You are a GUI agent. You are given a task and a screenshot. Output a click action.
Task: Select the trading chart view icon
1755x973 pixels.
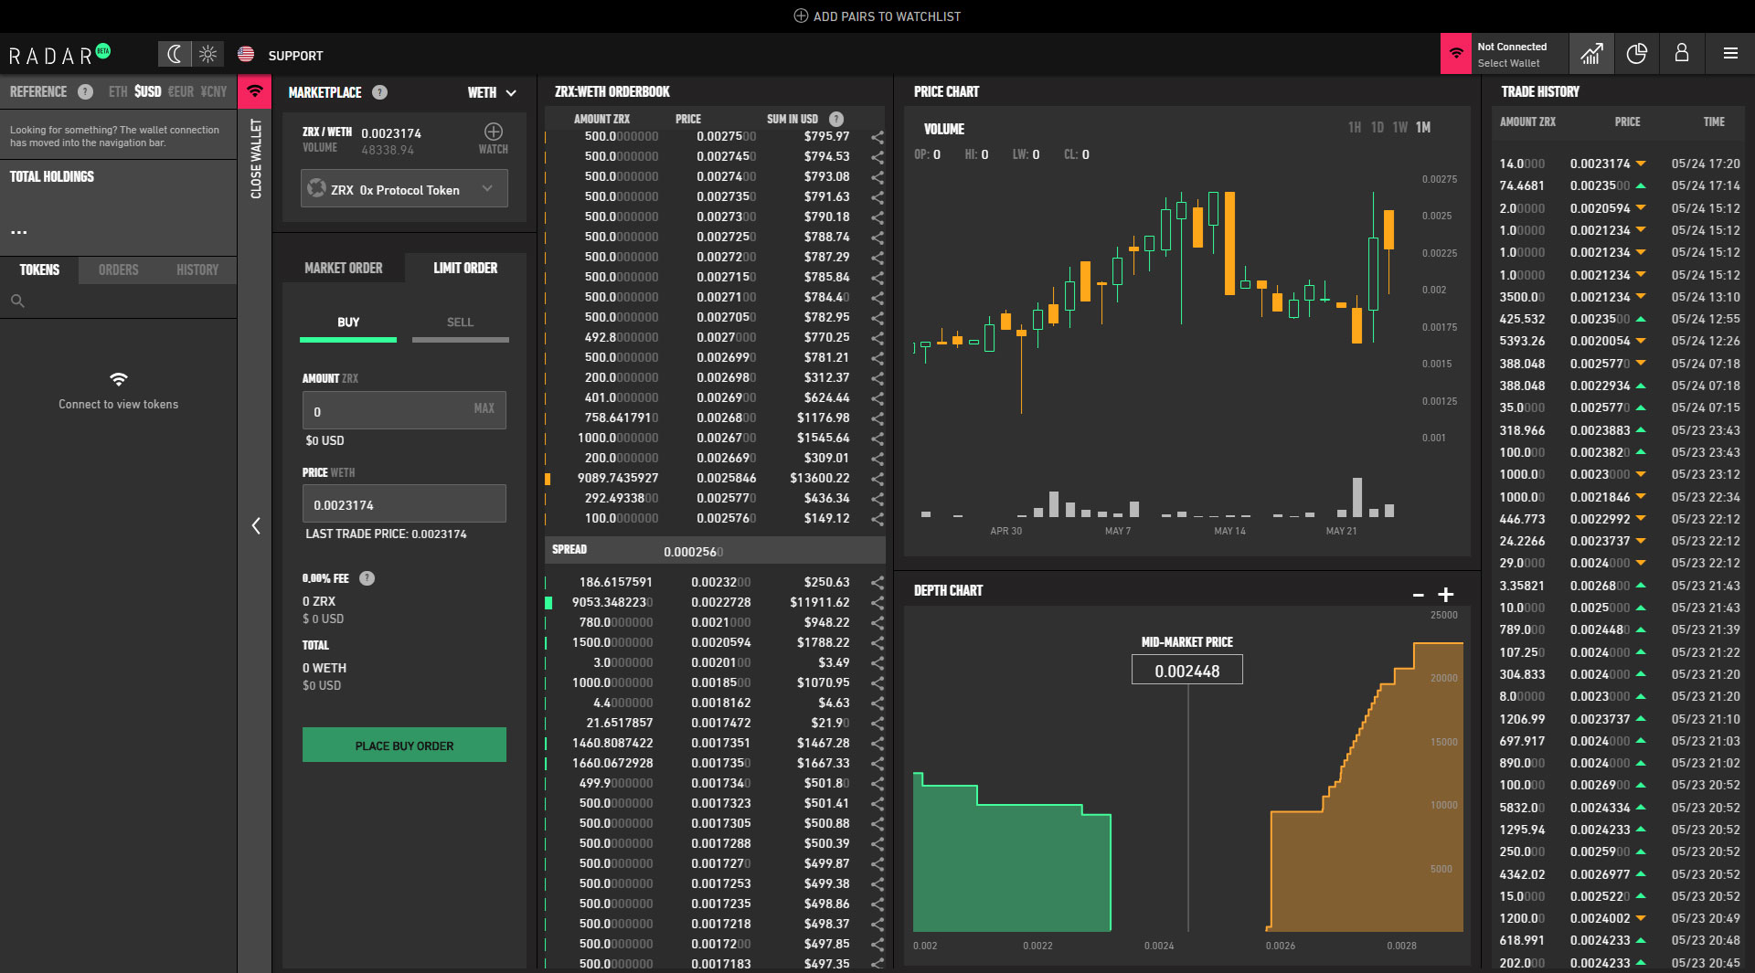(1591, 54)
